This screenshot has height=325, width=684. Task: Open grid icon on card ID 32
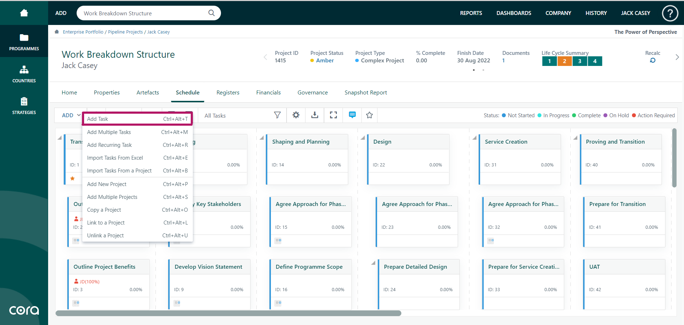[x=491, y=241]
